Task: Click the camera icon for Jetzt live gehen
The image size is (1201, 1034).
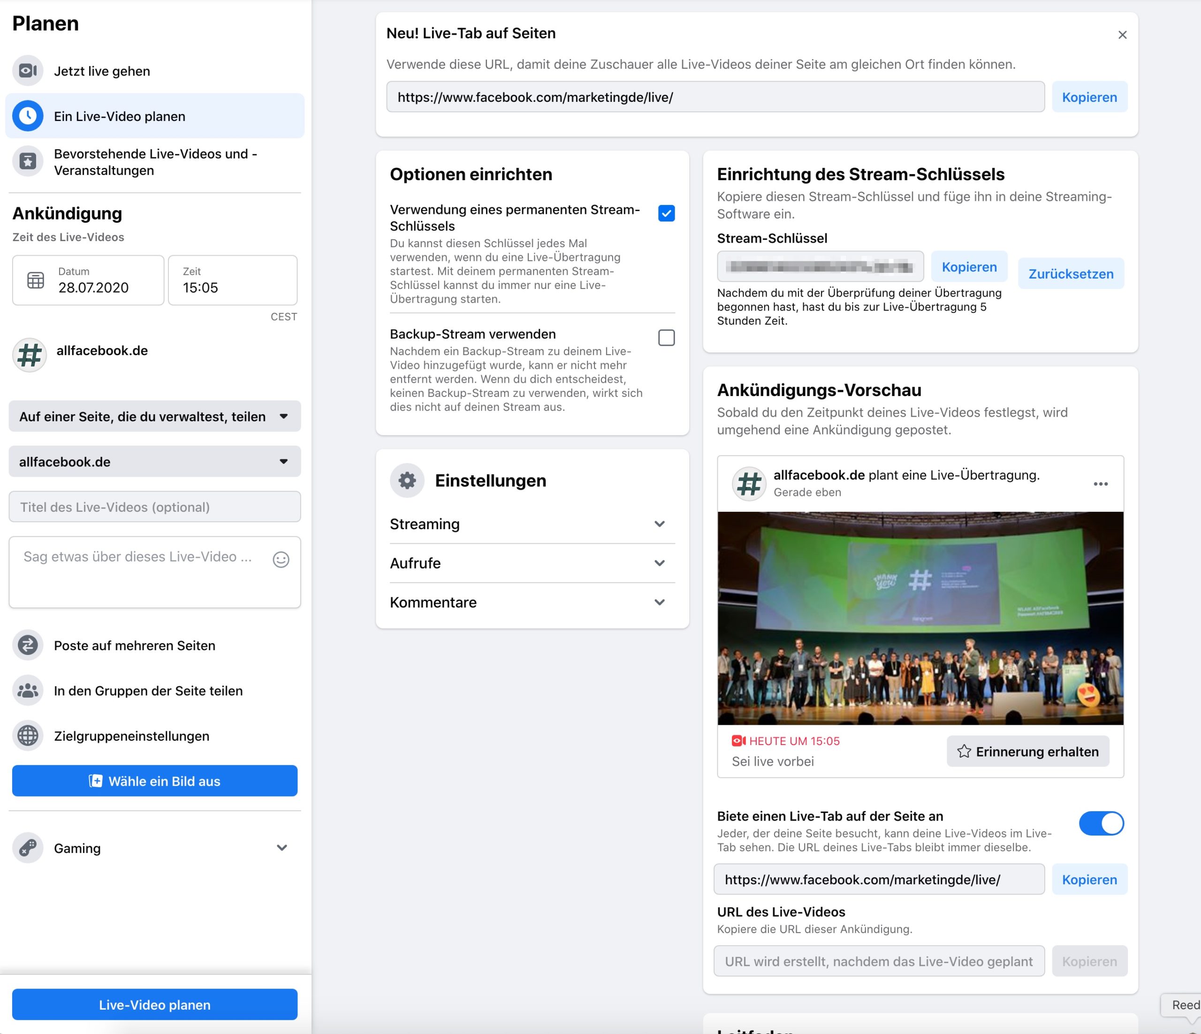Action: pos(28,71)
